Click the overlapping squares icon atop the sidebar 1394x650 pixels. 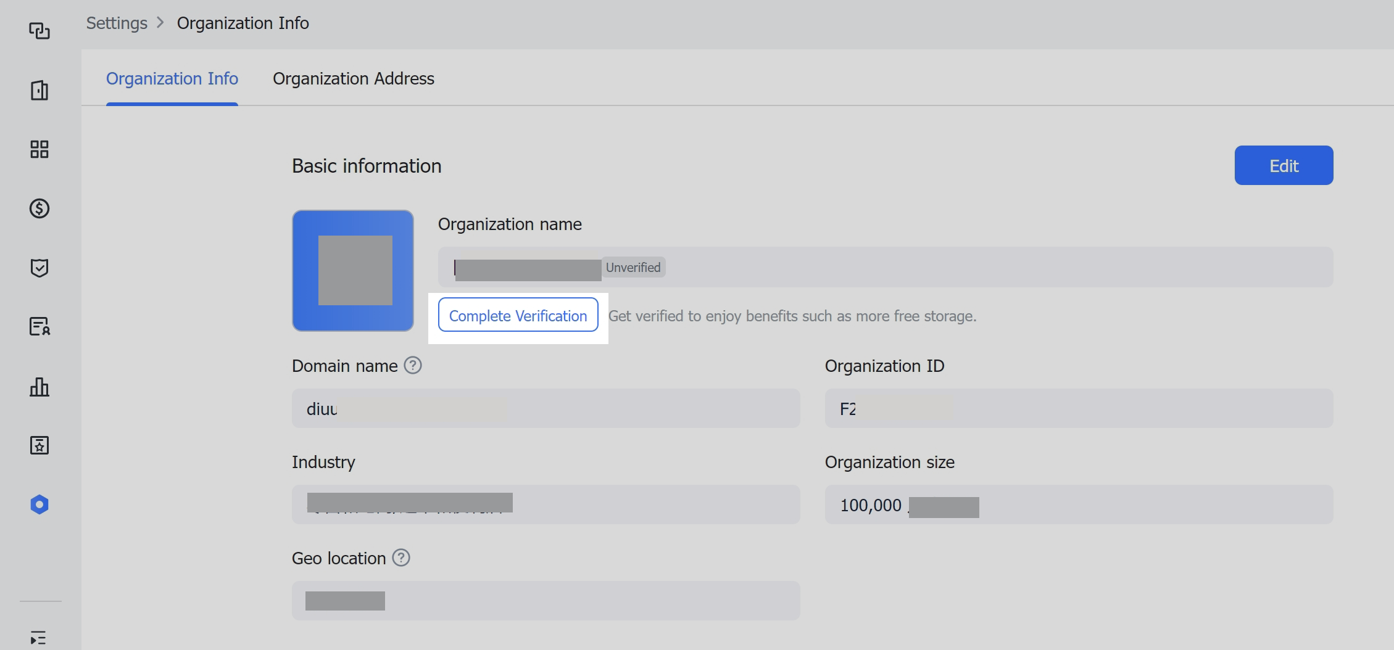pyautogui.click(x=39, y=31)
